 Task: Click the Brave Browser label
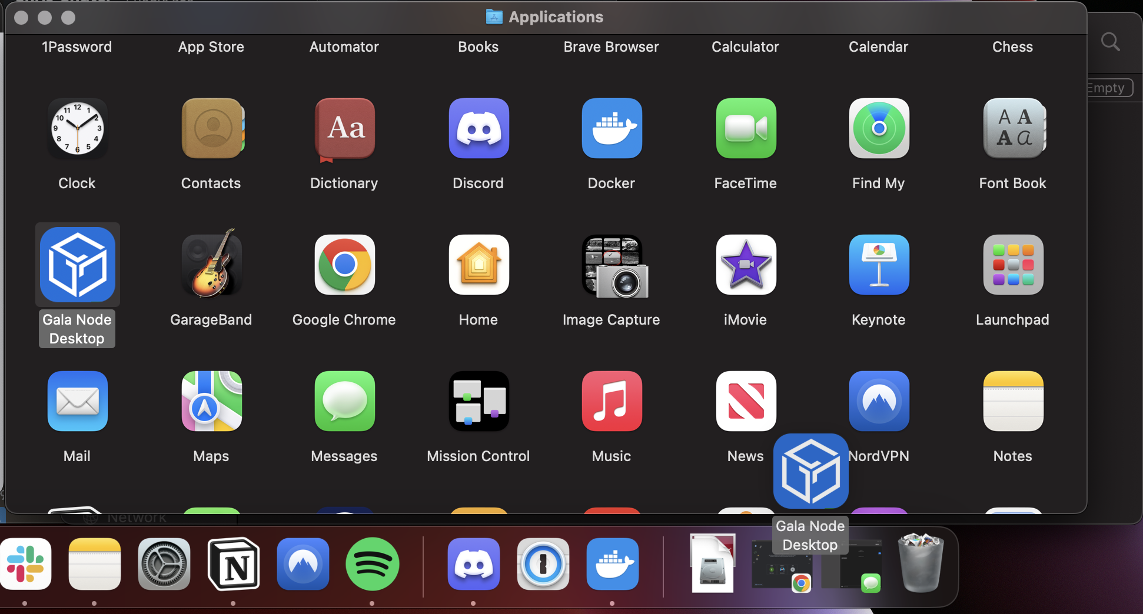click(612, 47)
